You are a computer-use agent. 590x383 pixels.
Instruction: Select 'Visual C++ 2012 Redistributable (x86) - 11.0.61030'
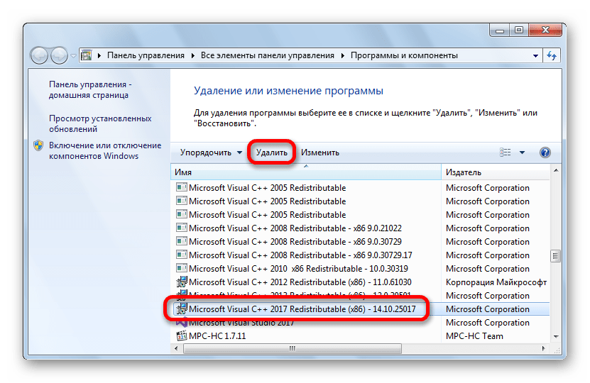pyautogui.click(x=361, y=282)
